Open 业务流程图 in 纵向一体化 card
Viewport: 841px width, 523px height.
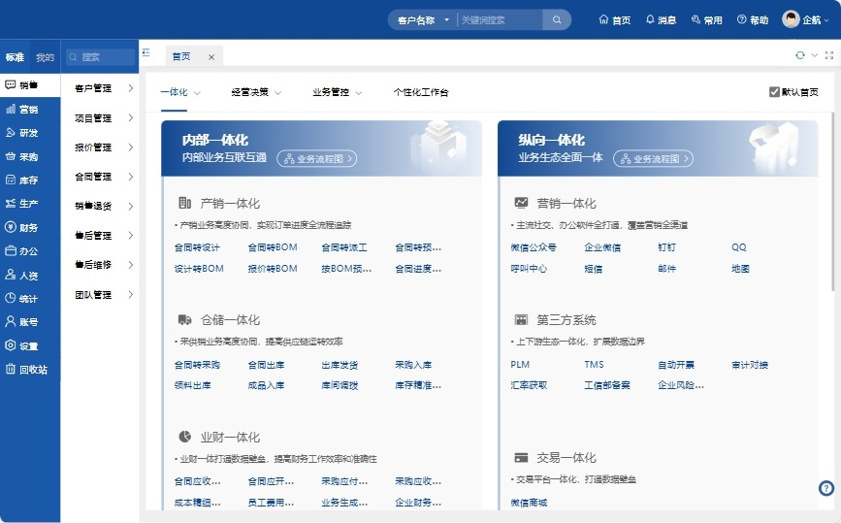pos(653,159)
